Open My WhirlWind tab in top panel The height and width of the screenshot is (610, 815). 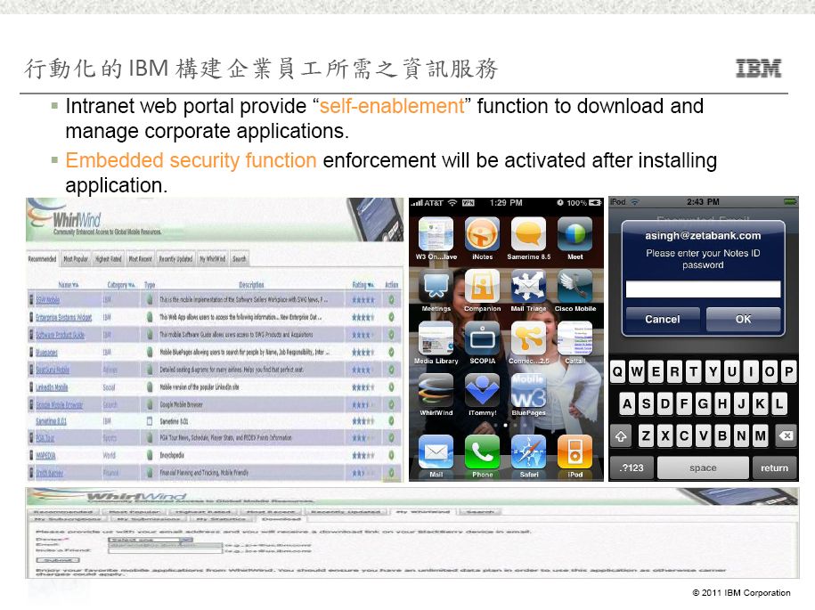(x=213, y=259)
